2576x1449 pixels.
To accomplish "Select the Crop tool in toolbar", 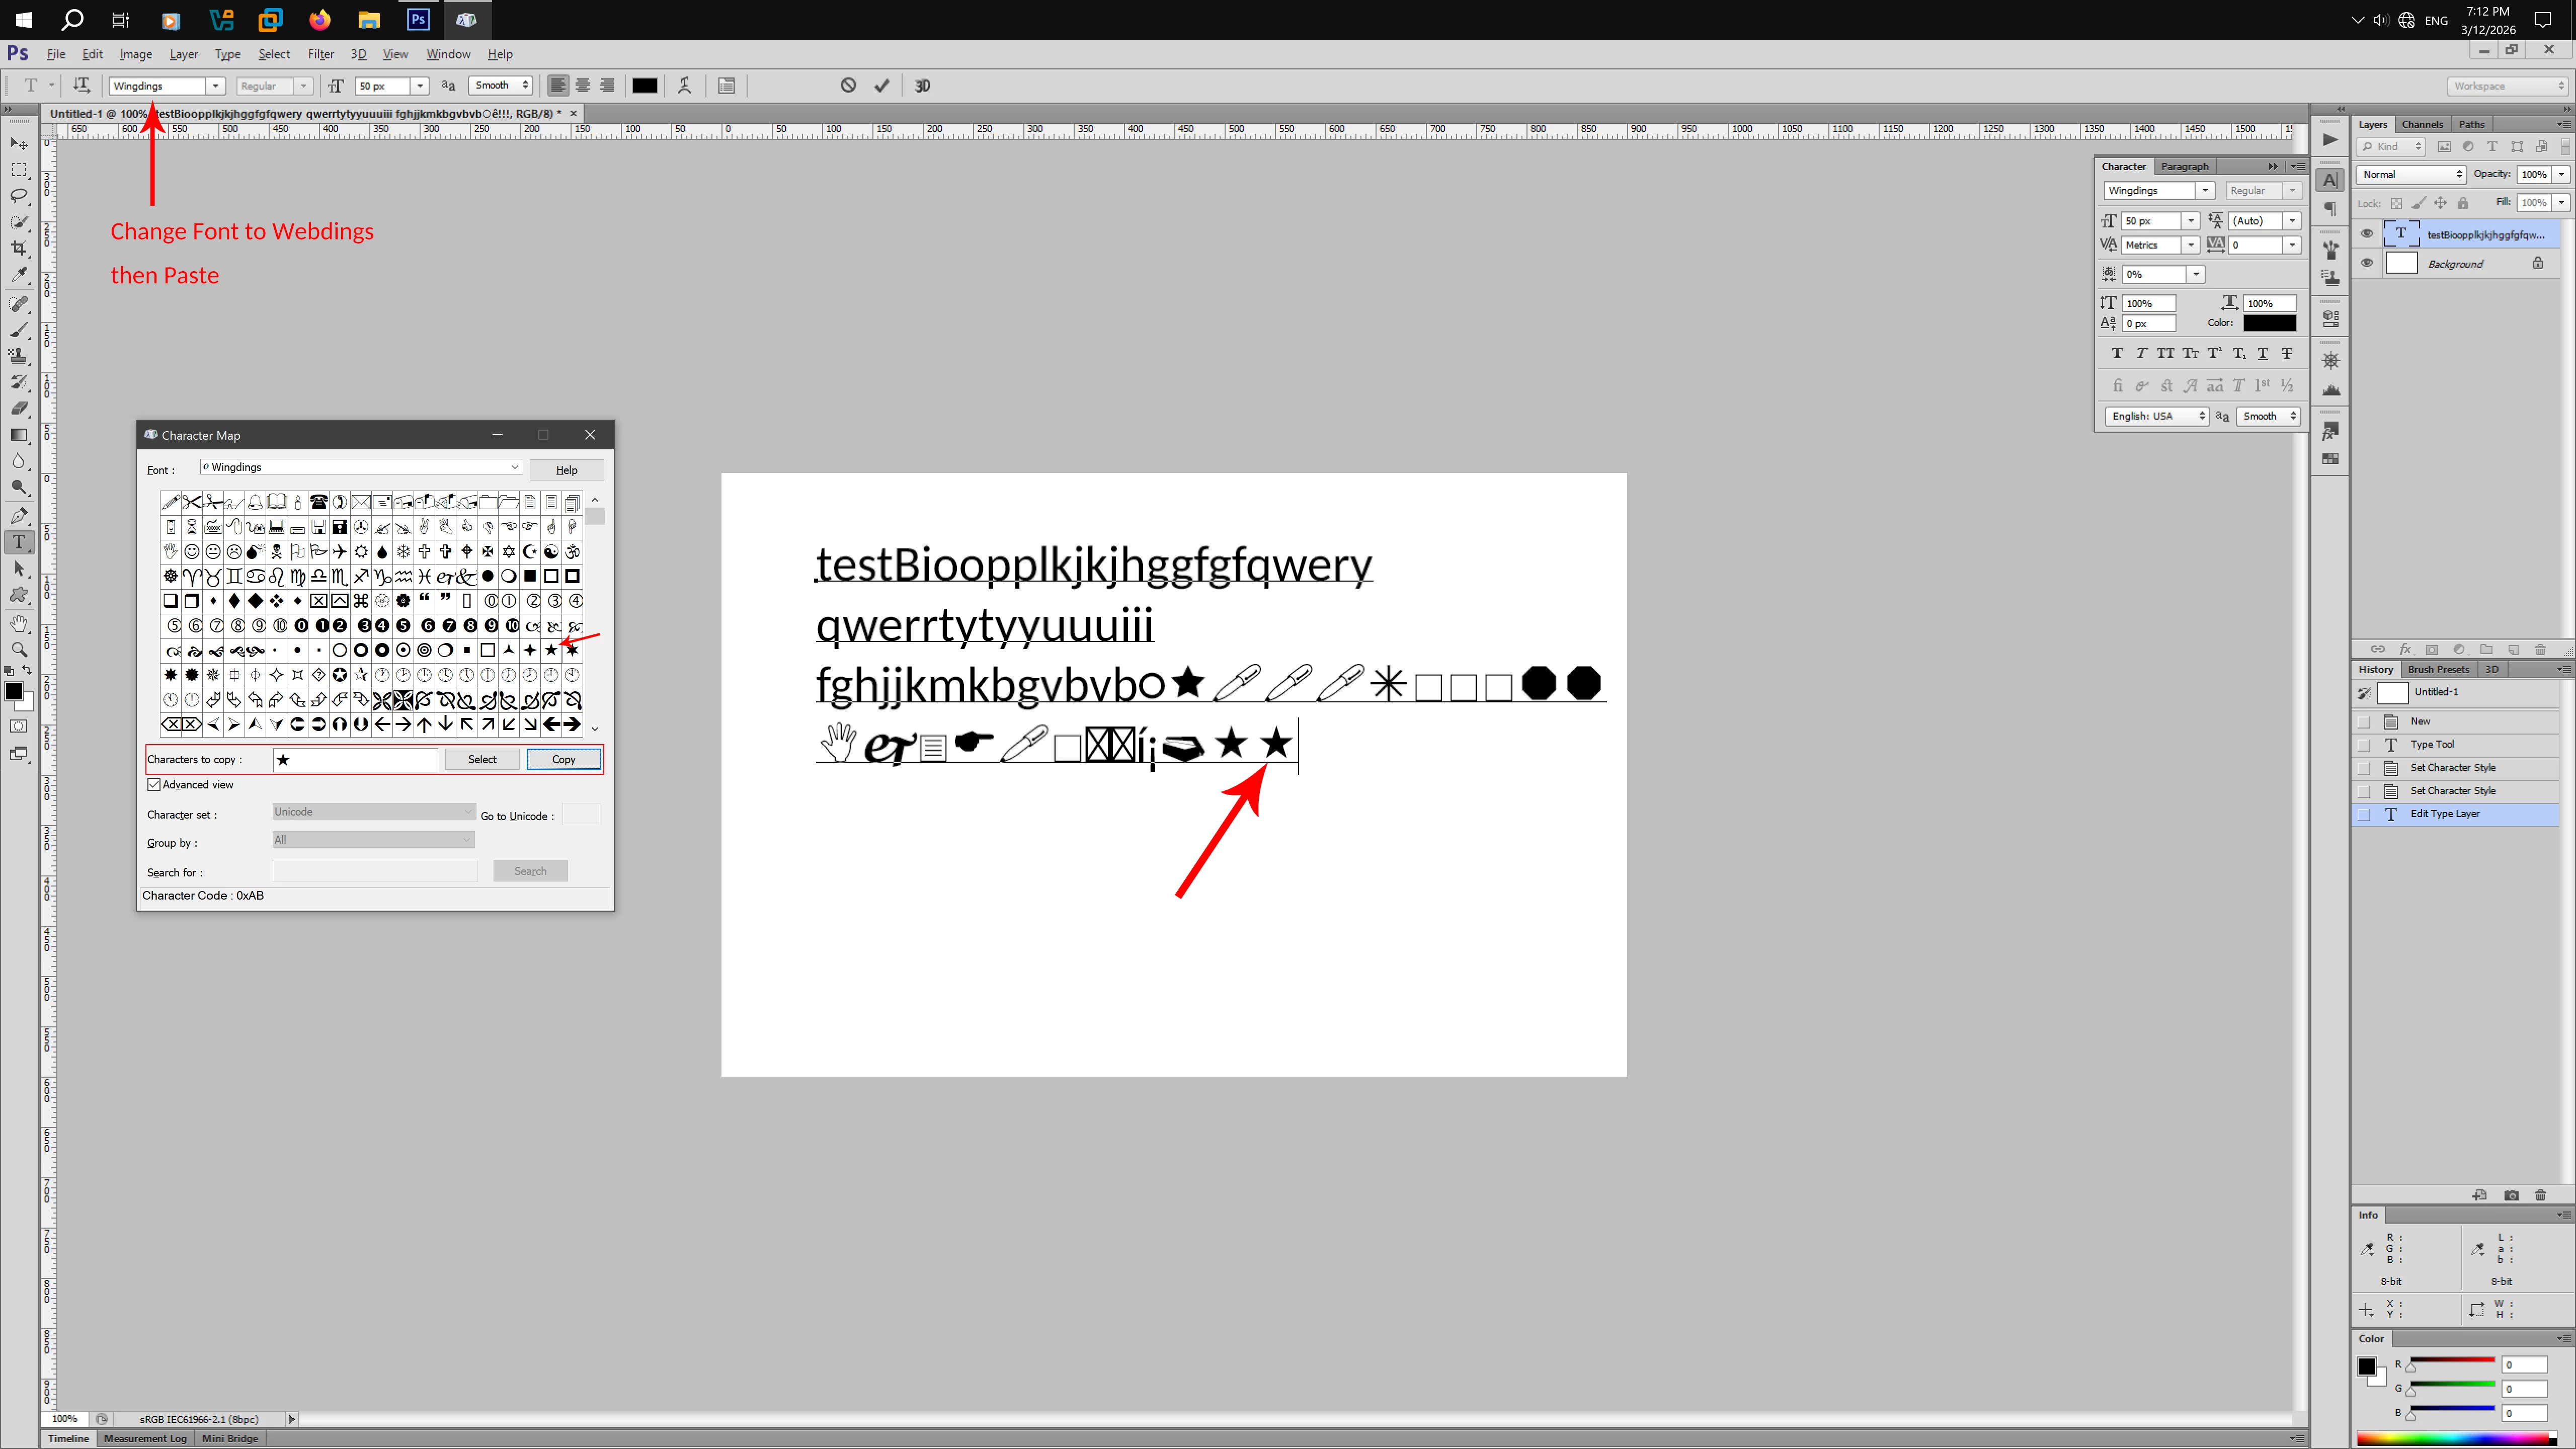I will 19,248.
